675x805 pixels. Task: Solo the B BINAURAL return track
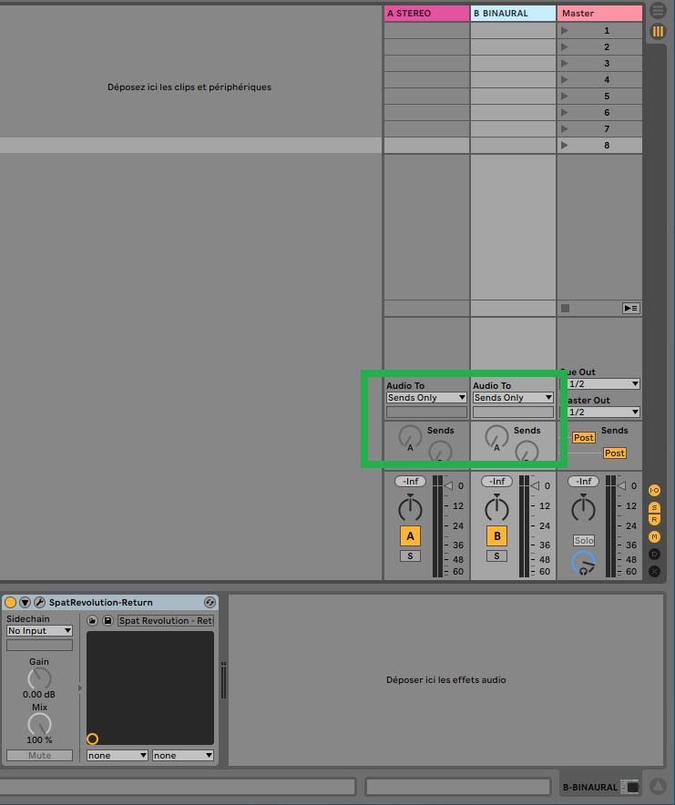point(496,555)
